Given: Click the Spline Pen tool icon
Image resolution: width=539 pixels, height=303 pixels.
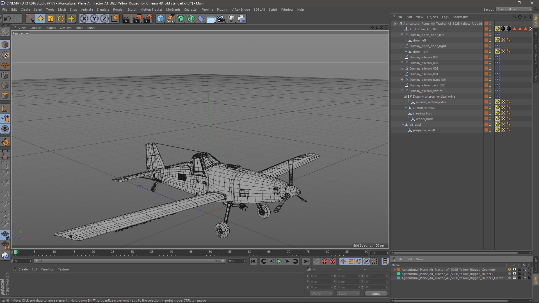Looking at the screenshot, I should (x=171, y=19).
